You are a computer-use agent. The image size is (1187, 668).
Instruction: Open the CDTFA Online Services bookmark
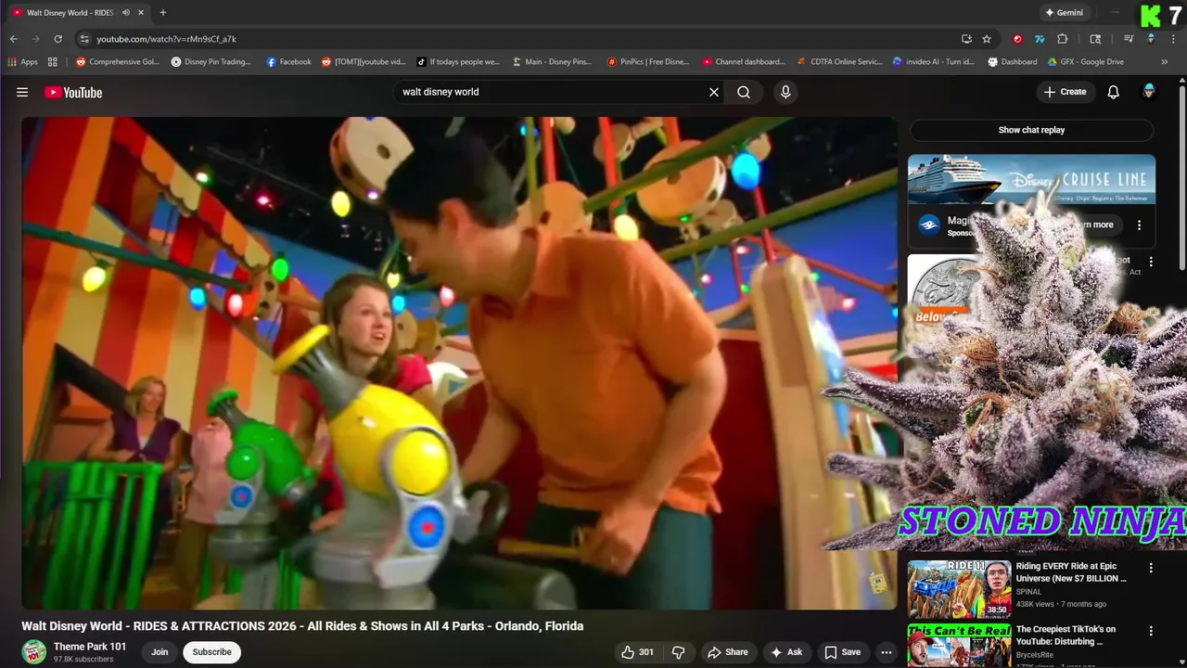tap(840, 62)
